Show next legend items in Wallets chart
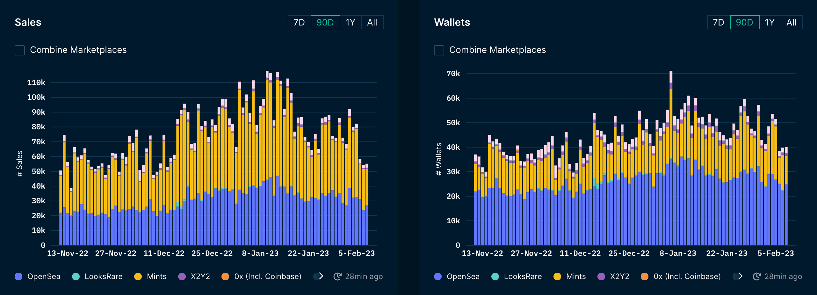The width and height of the screenshot is (817, 295). tap(740, 276)
